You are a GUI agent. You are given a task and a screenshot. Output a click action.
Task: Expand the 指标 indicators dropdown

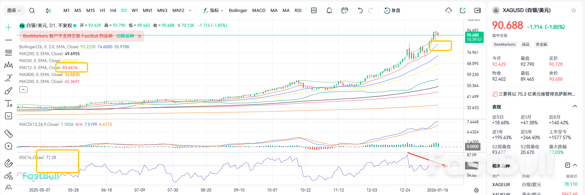tap(213, 10)
